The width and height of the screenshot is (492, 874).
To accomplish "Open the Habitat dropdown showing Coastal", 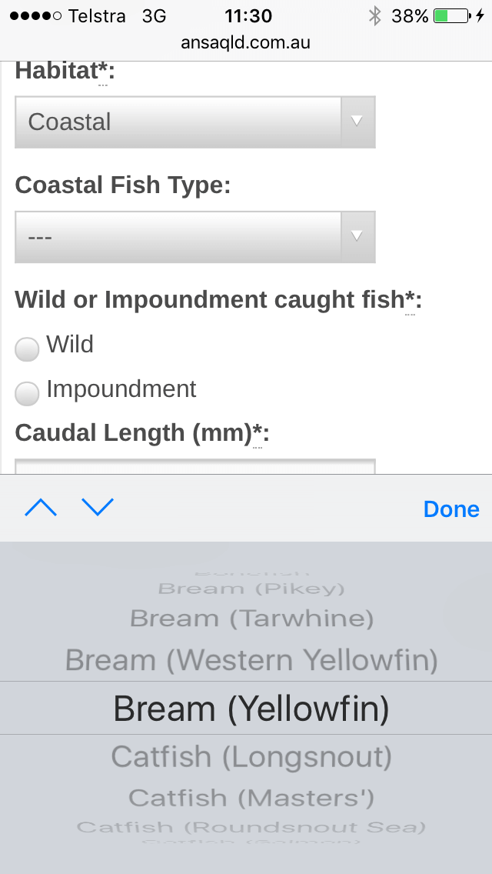I will pyautogui.click(x=178, y=122).
